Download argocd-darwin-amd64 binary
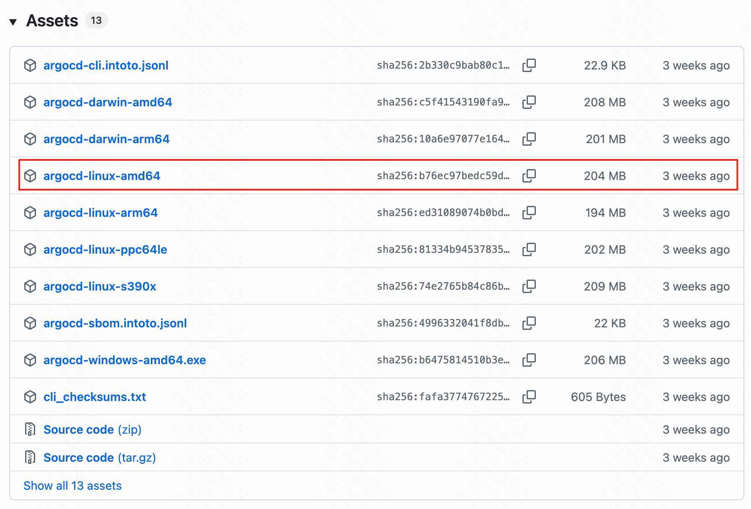Viewport: 751px width, 509px height. [108, 102]
